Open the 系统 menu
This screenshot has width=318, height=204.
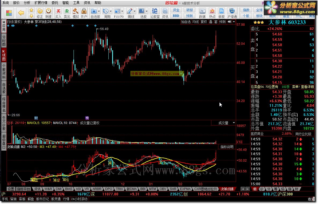point(5,3)
